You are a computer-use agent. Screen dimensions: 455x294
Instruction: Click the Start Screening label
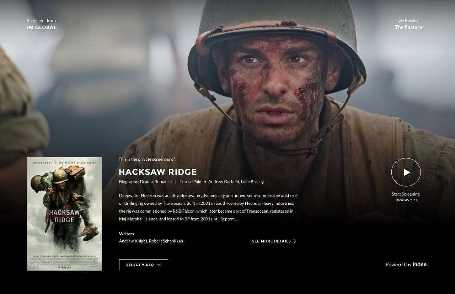click(406, 194)
